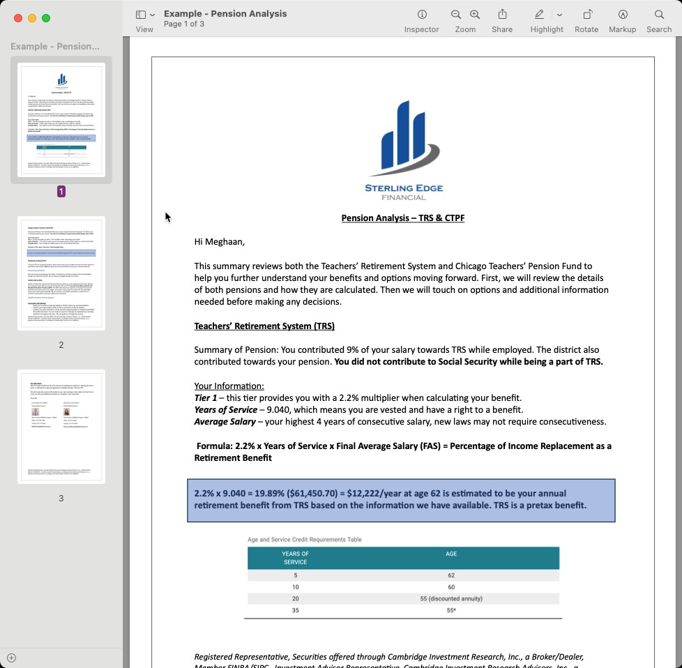Click the 'Tier 1' bold italic label
682x668 pixels.
click(205, 398)
